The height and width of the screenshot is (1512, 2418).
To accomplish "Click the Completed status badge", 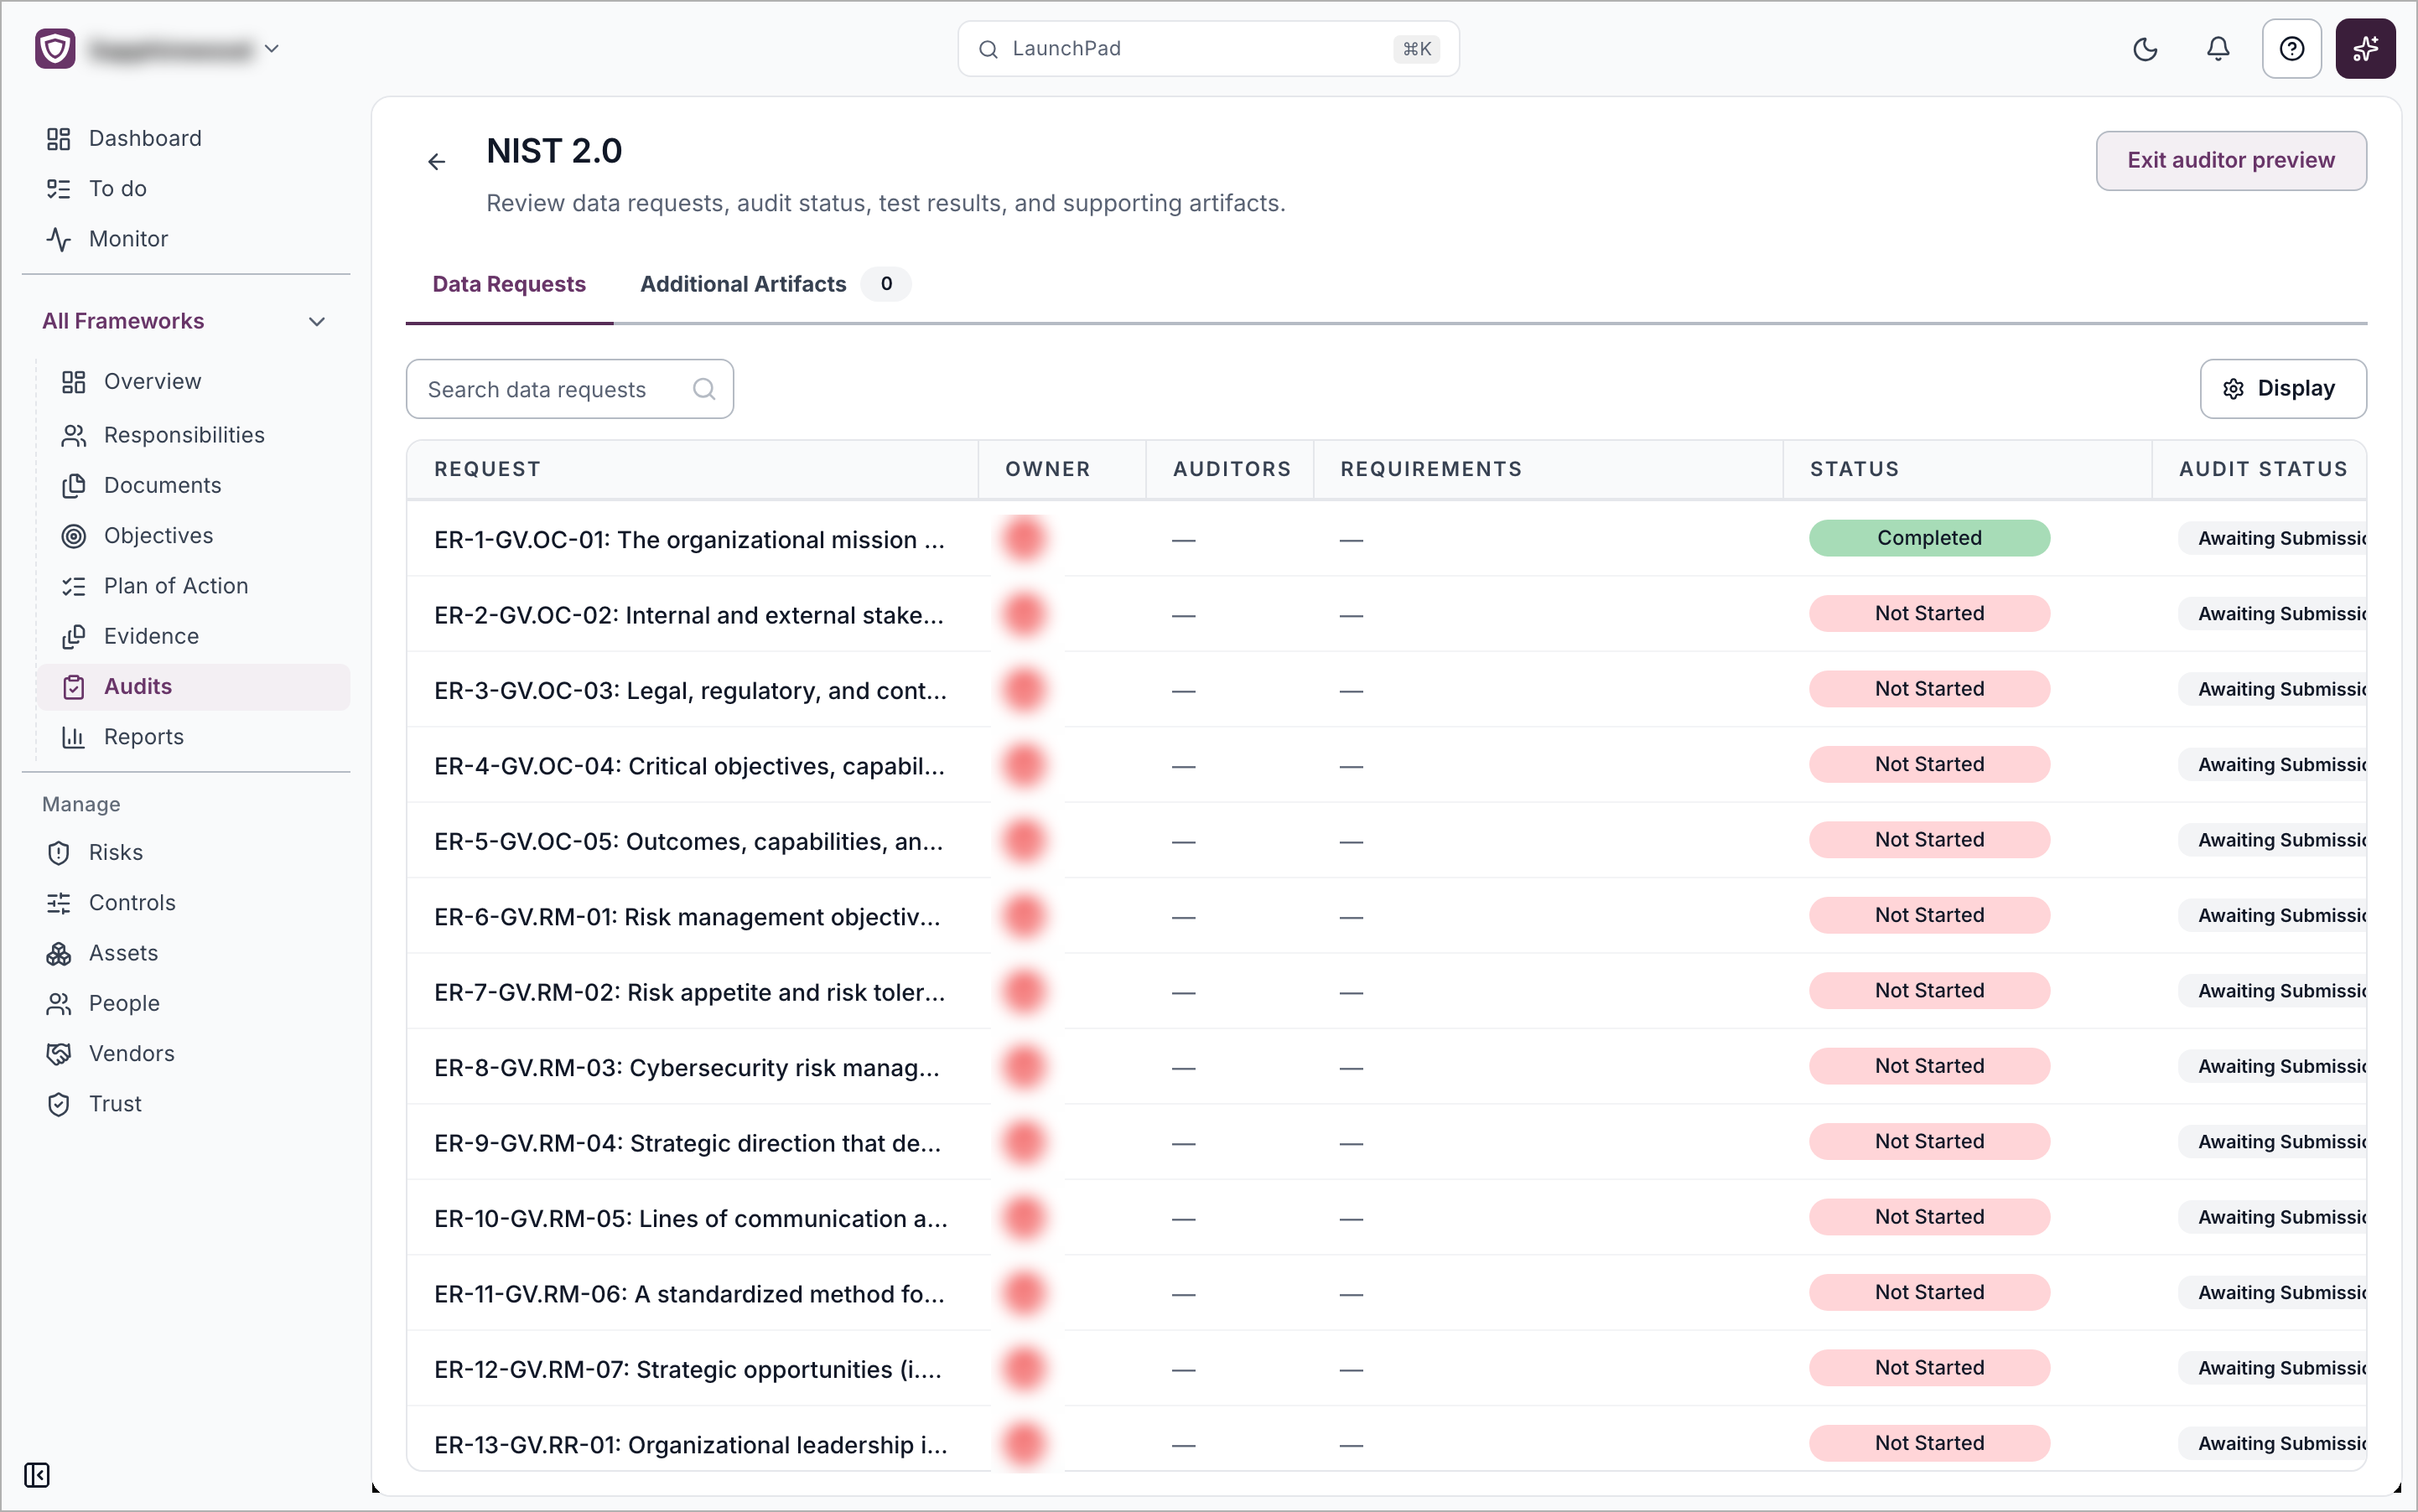I will (x=1929, y=538).
